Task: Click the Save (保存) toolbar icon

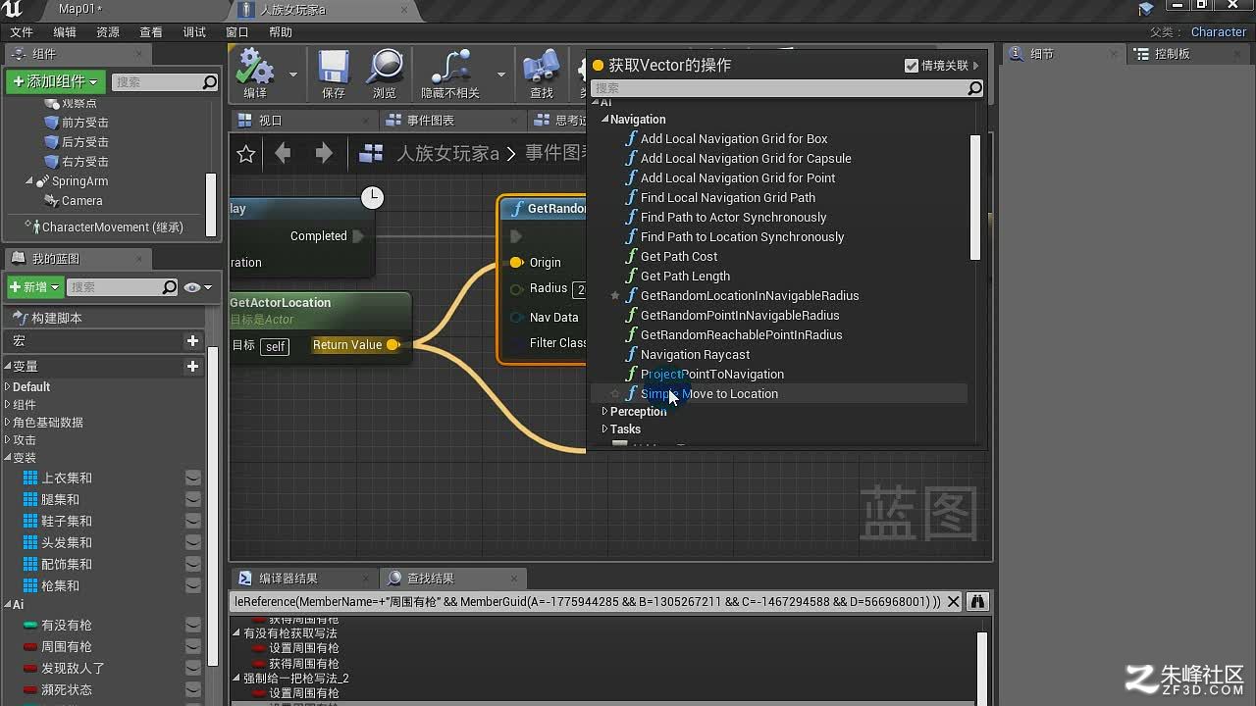Action: click(334, 68)
